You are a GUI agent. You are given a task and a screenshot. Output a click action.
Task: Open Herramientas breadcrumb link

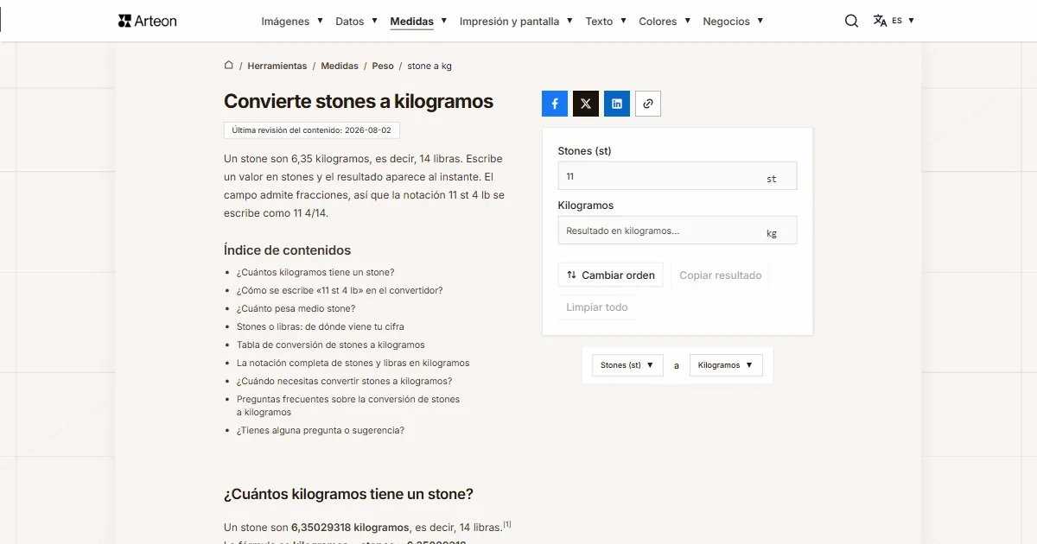point(277,66)
